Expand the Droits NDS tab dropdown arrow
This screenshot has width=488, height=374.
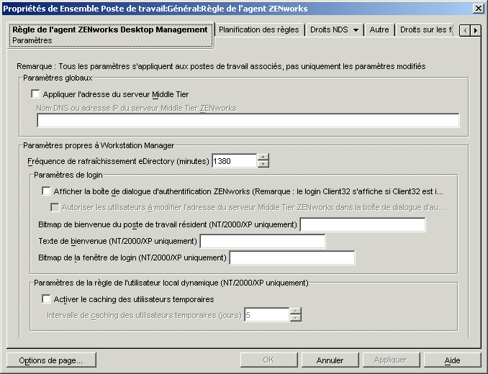tap(356, 30)
